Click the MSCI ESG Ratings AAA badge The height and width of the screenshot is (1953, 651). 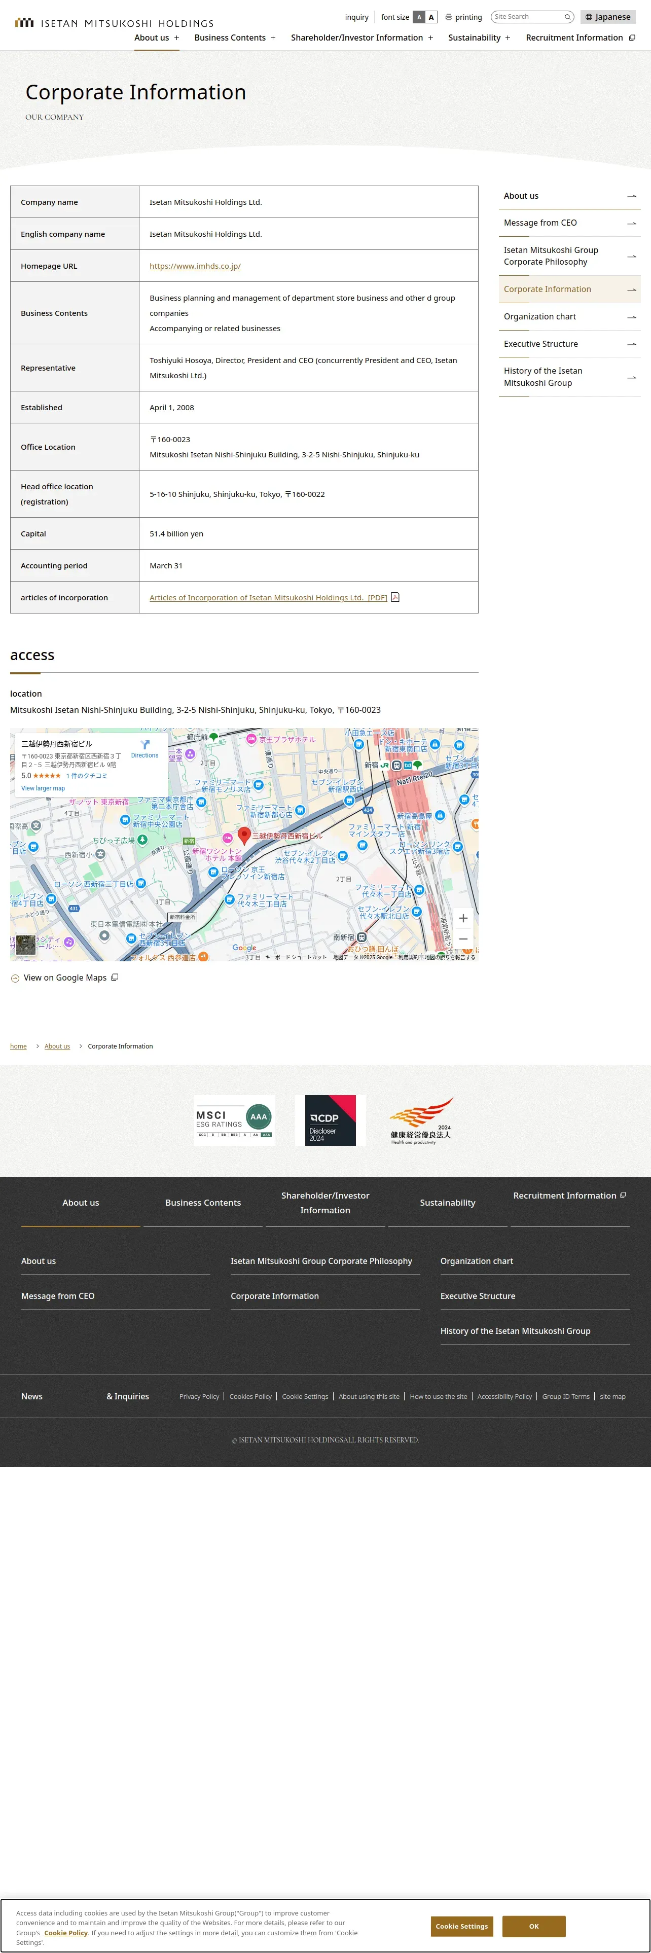tap(234, 1120)
